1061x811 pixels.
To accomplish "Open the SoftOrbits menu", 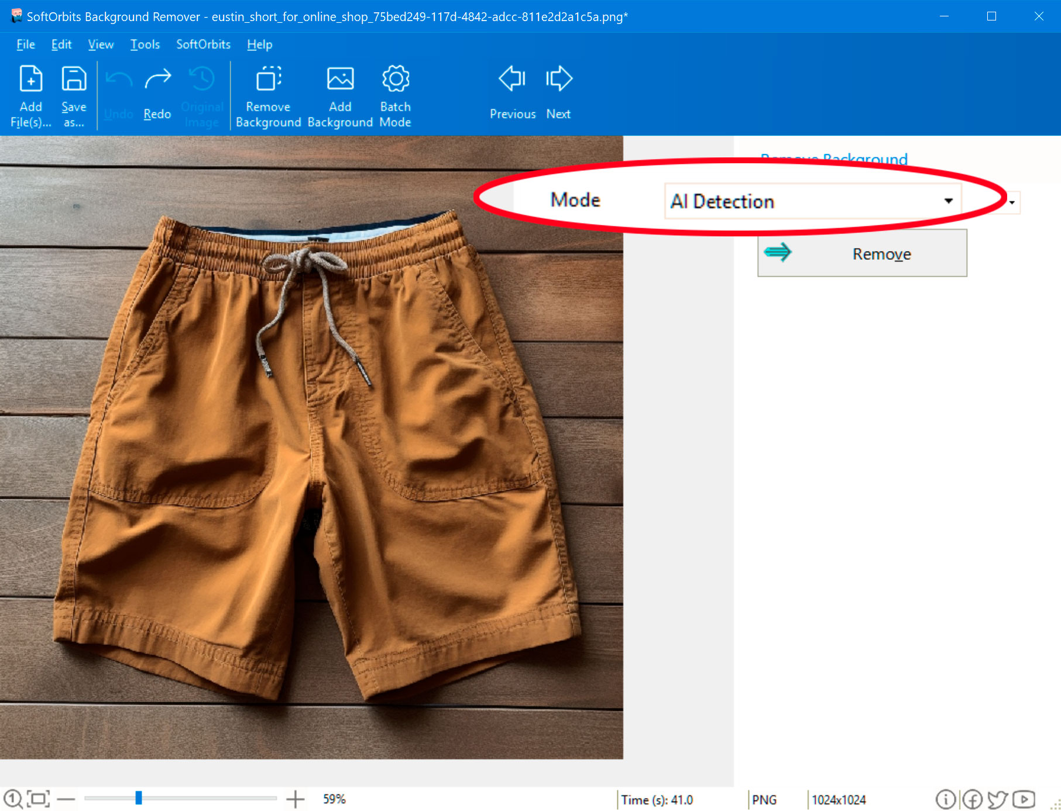I will coord(202,44).
